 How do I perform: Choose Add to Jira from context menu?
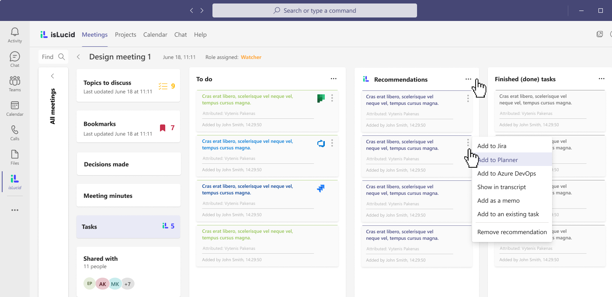pyautogui.click(x=512, y=146)
